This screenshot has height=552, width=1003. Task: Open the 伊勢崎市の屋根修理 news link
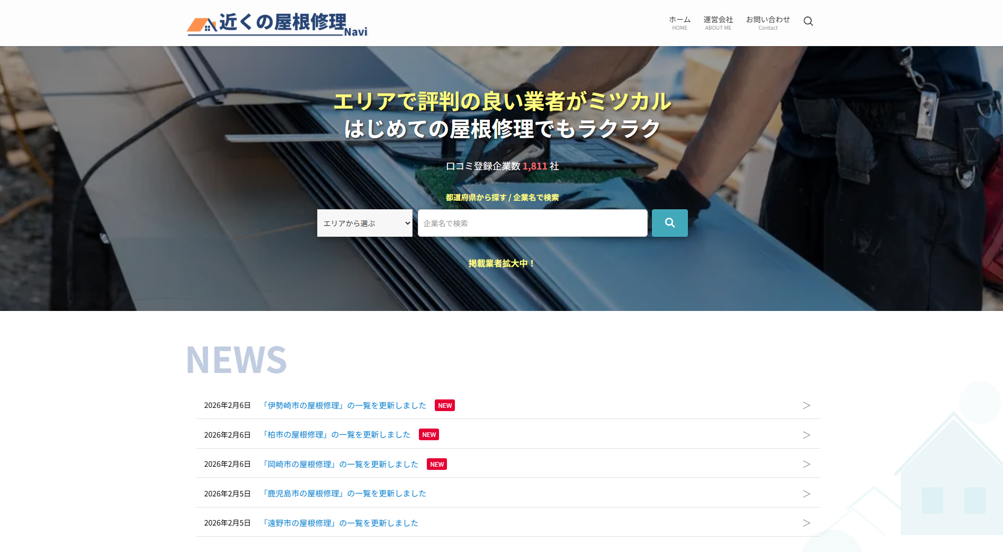click(x=344, y=405)
